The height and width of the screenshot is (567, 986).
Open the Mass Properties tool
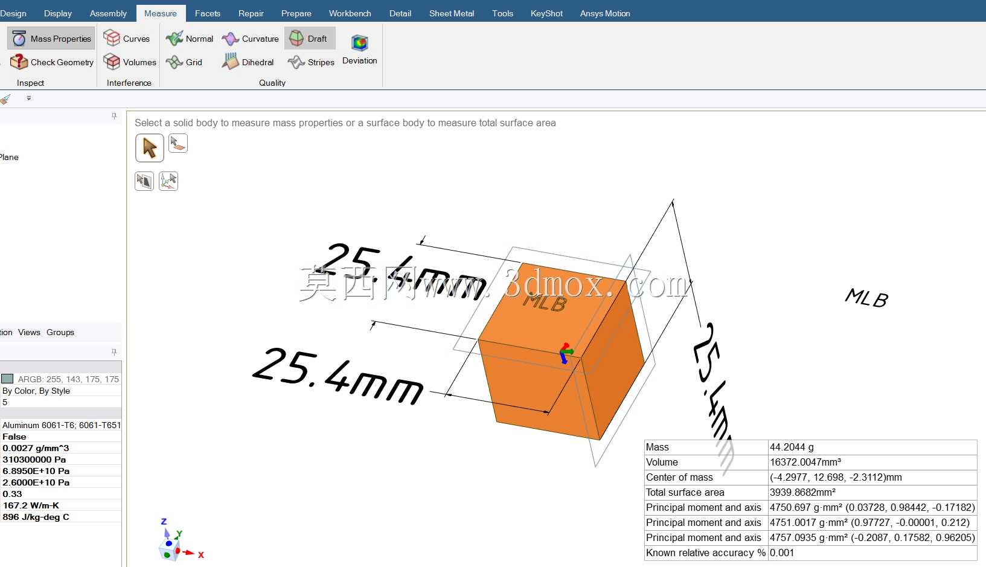[x=51, y=39]
